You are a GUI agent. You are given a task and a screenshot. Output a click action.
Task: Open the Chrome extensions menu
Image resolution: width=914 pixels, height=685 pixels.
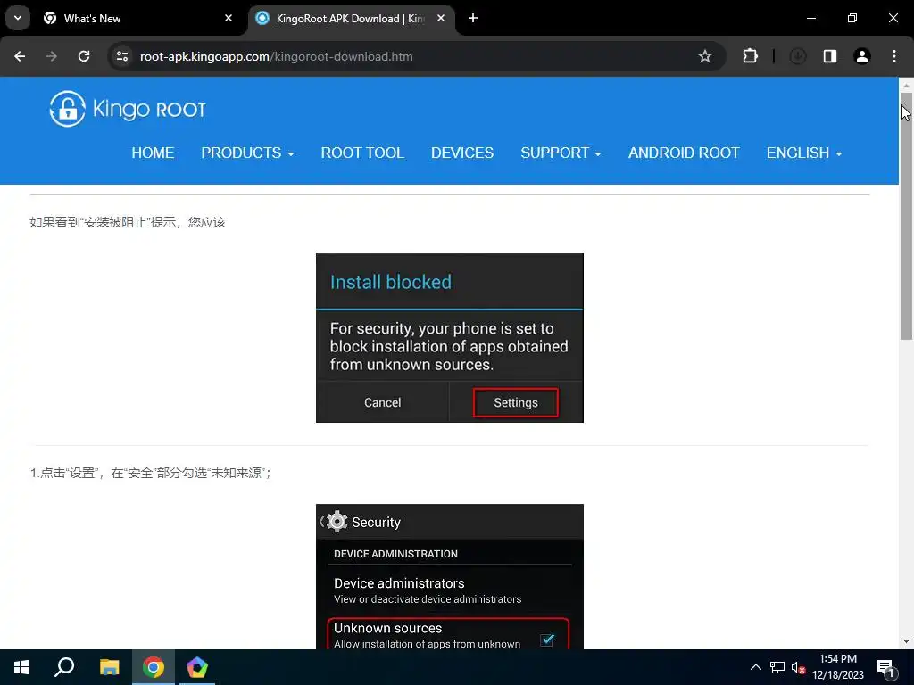pyautogui.click(x=750, y=56)
